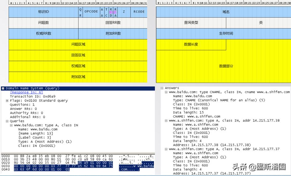
Task: Click hex dump row at offset 0020
Action: pyautogui.click(x=78, y=163)
